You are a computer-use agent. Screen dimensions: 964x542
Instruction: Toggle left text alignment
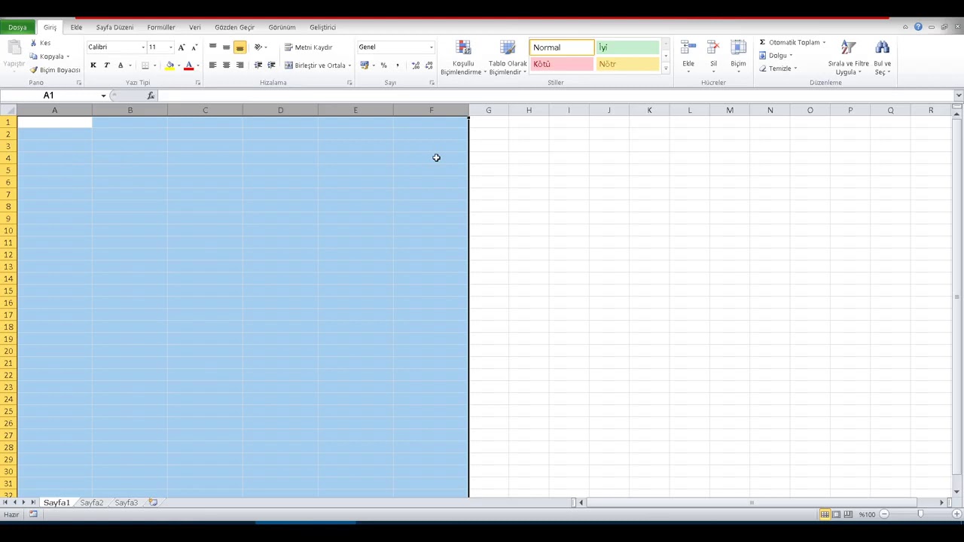pos(212,65)
